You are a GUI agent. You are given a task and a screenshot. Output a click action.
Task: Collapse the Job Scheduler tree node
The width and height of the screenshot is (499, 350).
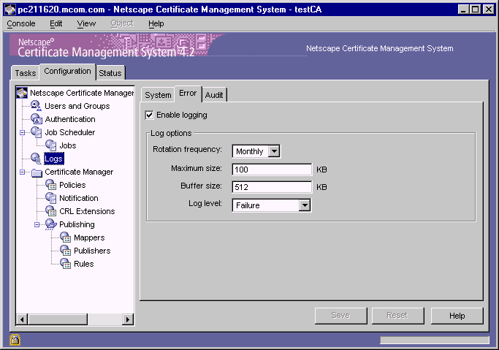(x=22, y=132)
